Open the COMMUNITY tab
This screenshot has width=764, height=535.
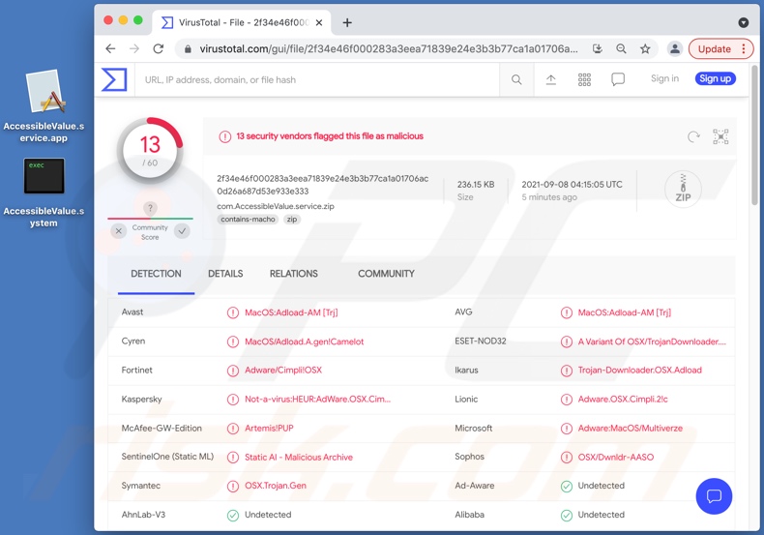(x=386, y=274)
